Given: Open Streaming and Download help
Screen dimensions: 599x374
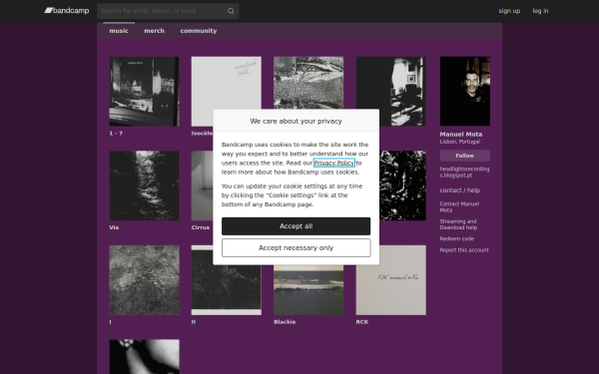Looking at the screenshot, I should 458,224.
